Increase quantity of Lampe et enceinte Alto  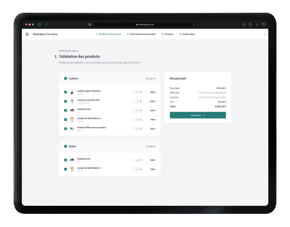click(x=140, y=101)
